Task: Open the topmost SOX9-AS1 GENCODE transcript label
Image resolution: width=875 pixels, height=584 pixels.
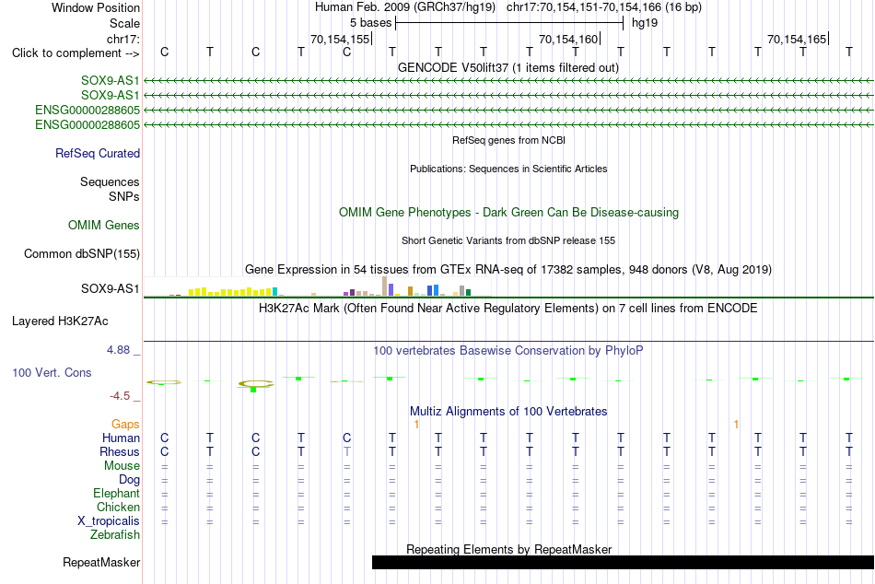Action: coord(110,80)
